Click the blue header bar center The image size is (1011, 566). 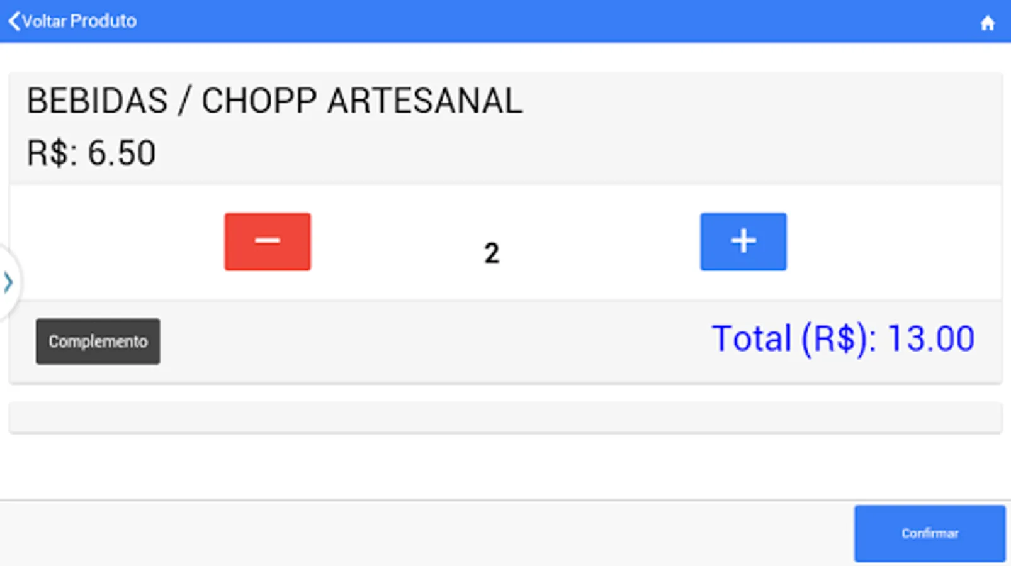click(x=505, y=21)
